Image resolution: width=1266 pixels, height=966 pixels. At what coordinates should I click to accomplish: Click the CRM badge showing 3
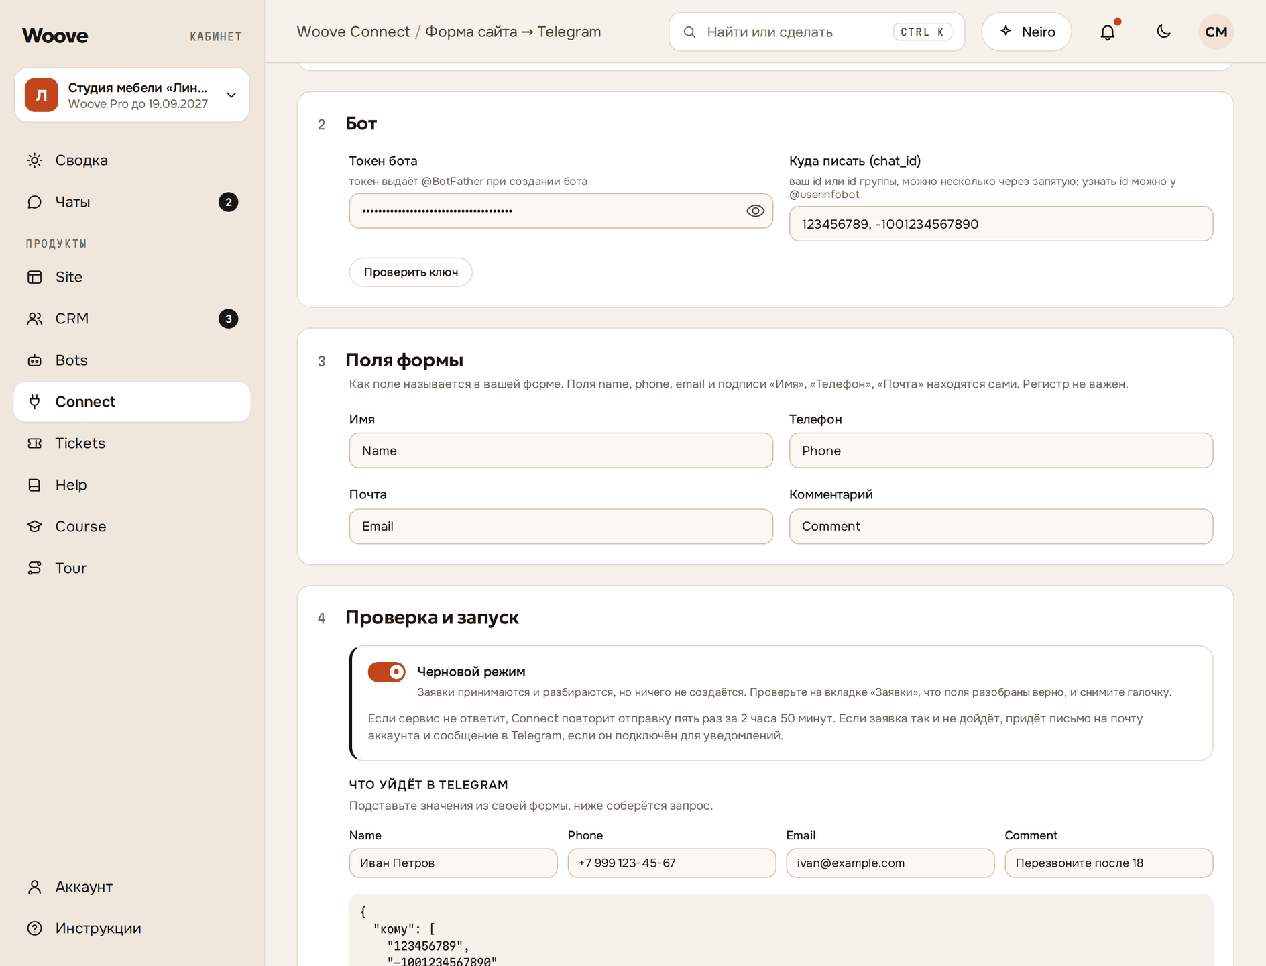coord(229,319)
